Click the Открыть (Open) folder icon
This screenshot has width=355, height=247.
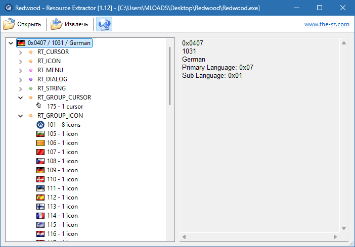tap(9, 24)
